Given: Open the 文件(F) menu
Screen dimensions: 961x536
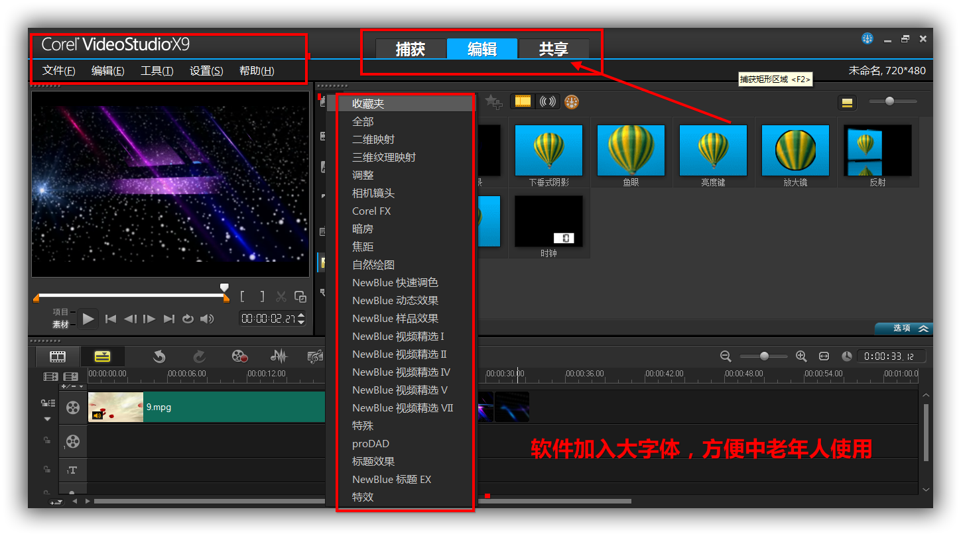Looking at the screenshot, I should coord(58,71).
